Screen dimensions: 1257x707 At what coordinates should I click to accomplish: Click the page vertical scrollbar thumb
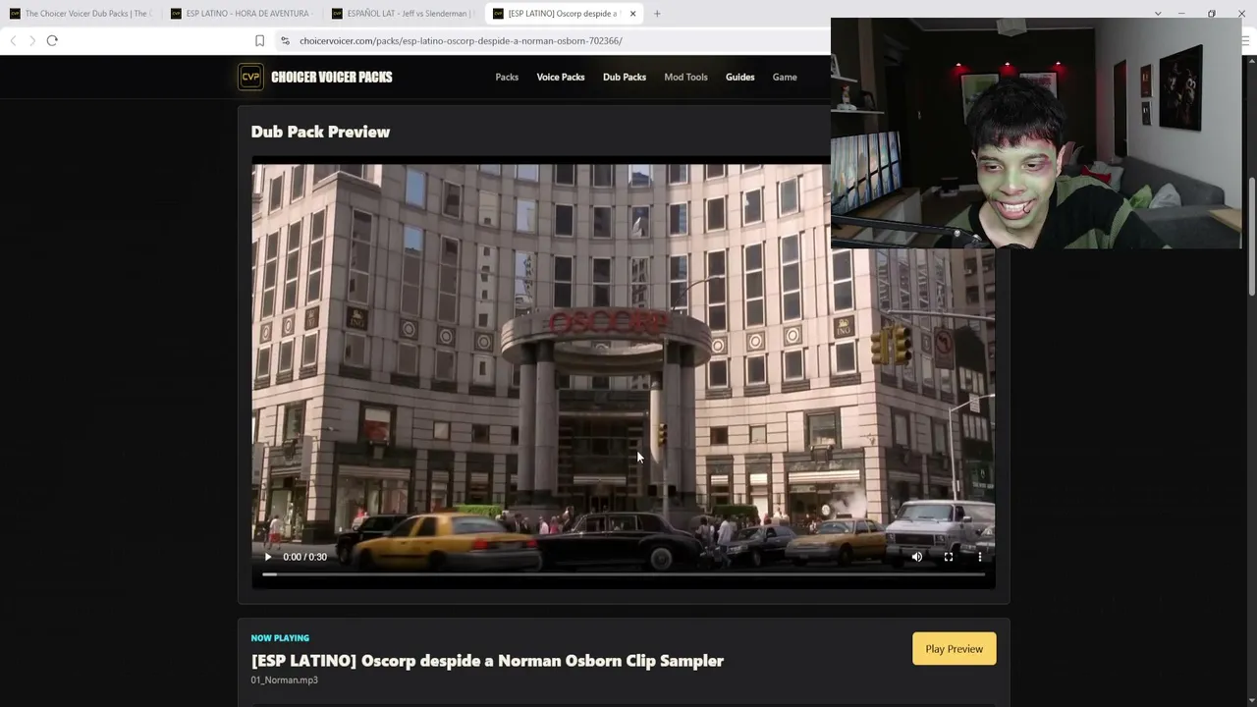(1252, 236)
